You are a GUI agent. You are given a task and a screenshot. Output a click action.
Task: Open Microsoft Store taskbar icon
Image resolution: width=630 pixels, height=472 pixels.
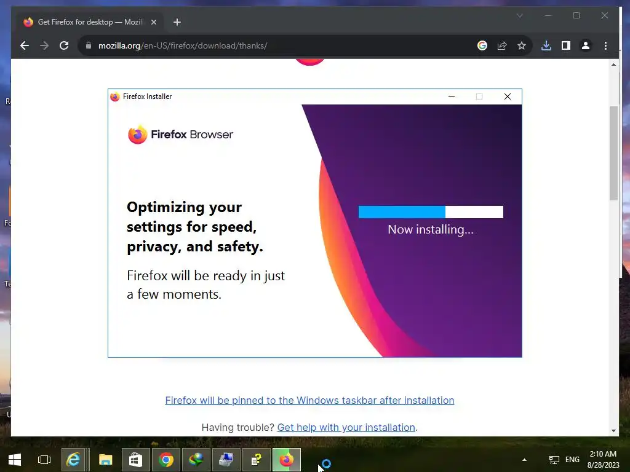click(135, 460)
